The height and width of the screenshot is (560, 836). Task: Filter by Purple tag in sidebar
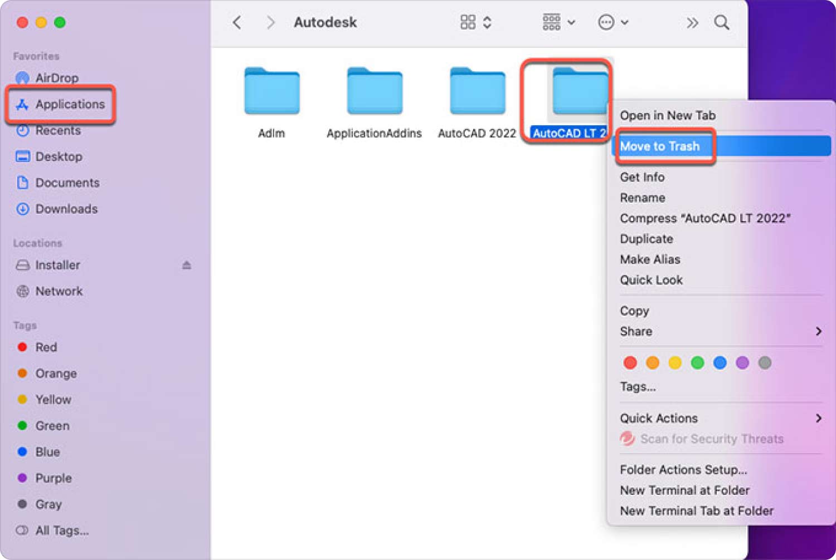click(x=45, y=478)
